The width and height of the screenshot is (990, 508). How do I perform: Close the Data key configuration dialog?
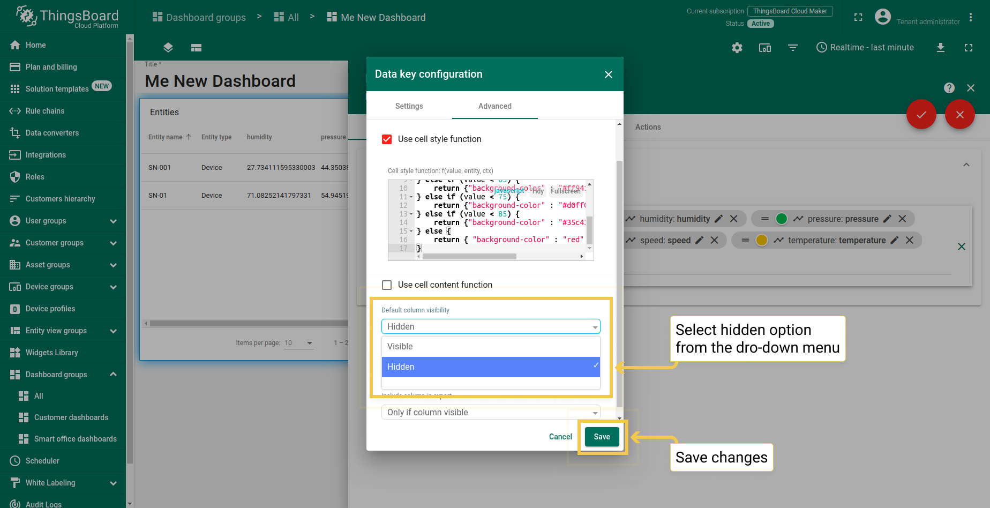pos(609,74)
